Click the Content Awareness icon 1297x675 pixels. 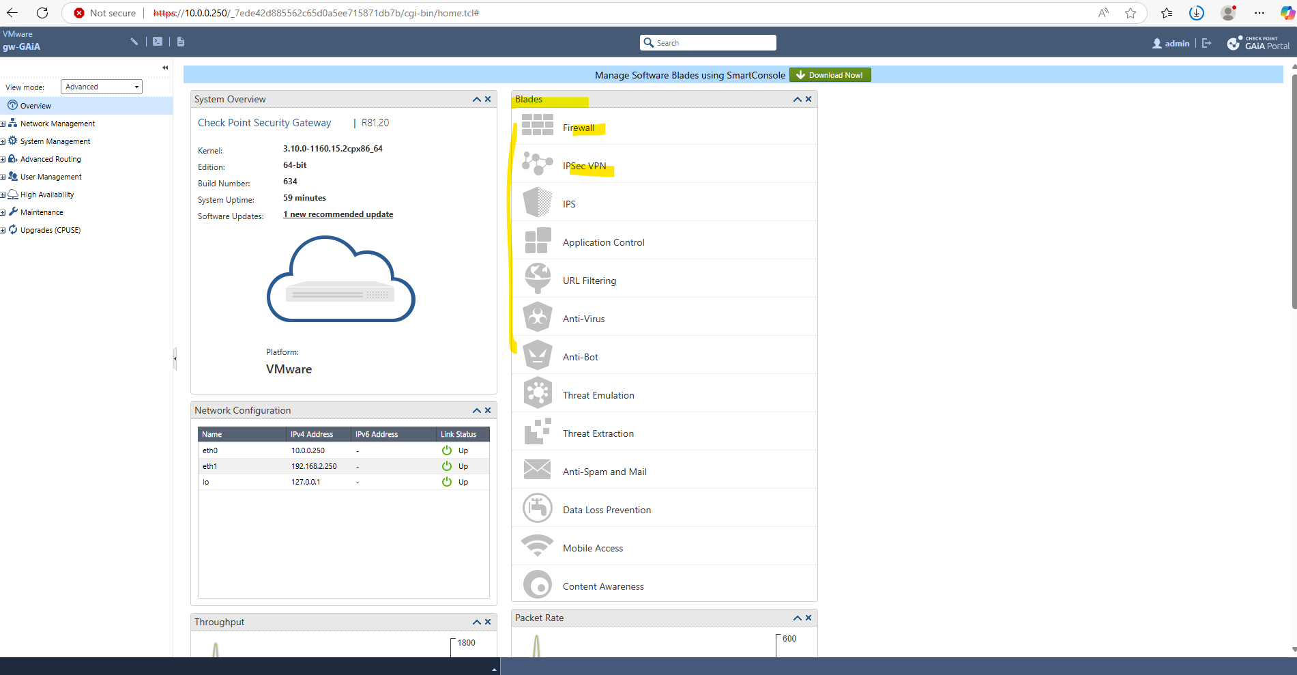(538, 585)
